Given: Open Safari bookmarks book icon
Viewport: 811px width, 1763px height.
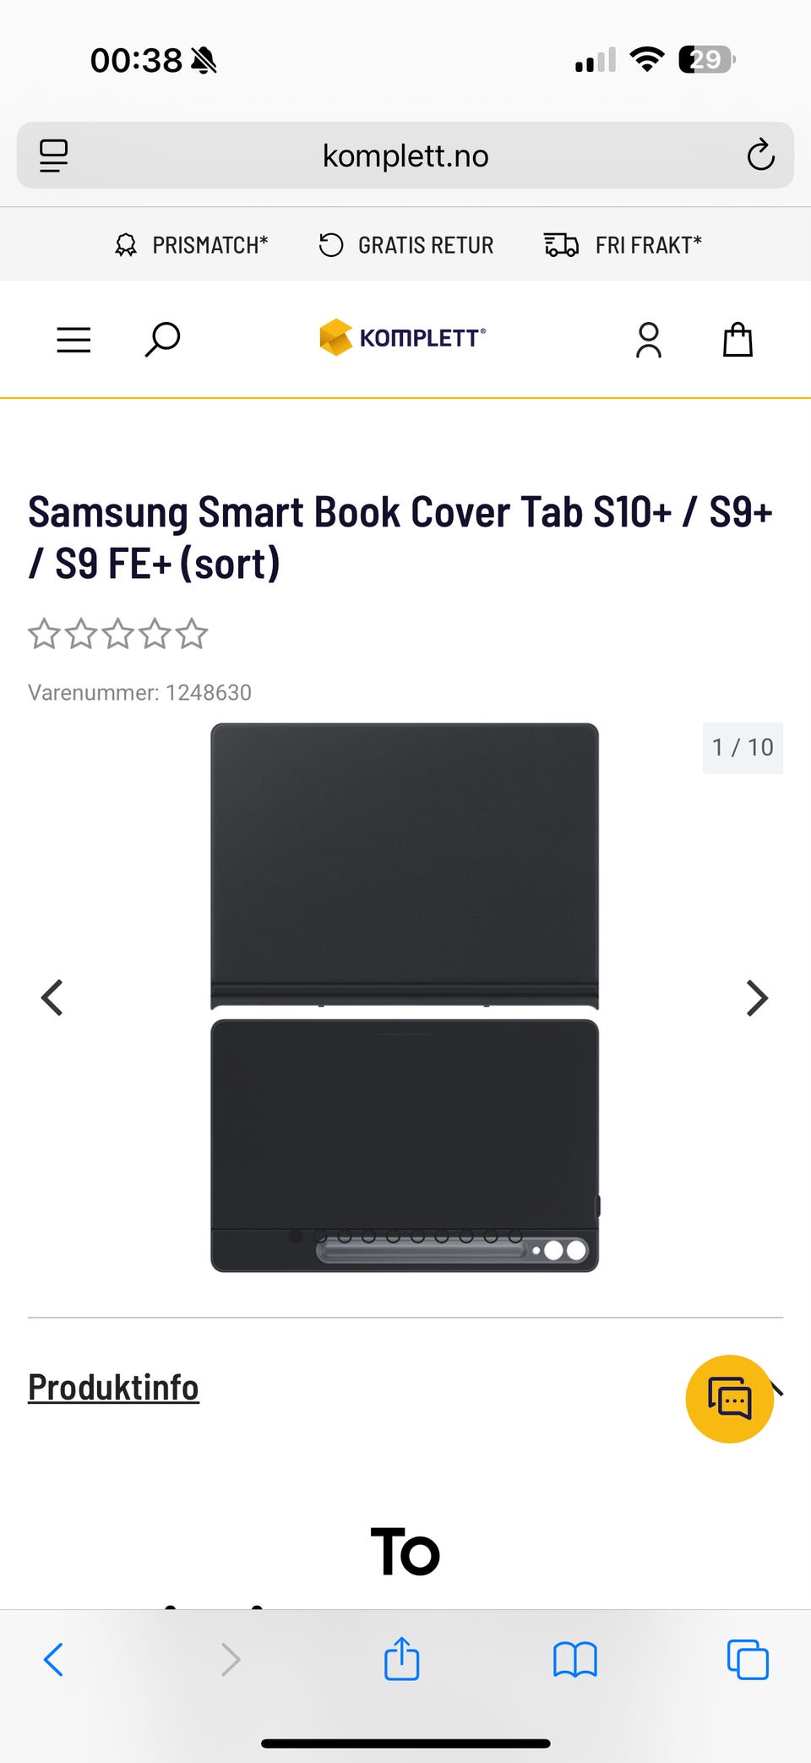Looking at the screenshot, I should pos(575,1659).
